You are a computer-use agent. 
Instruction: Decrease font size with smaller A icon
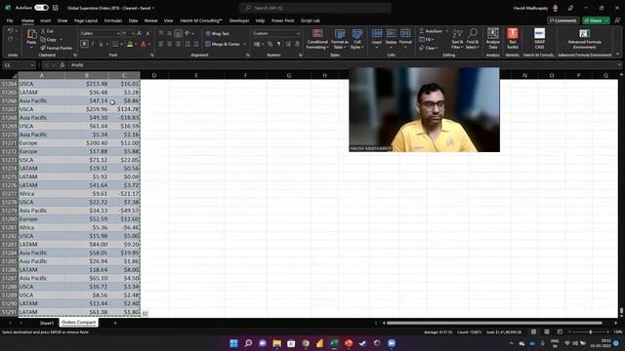147,33
